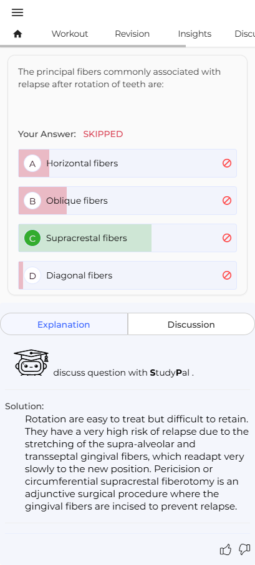Select the green option C circle
The height and width of the screenshot is (565, 255).
(x=32, y=238)
